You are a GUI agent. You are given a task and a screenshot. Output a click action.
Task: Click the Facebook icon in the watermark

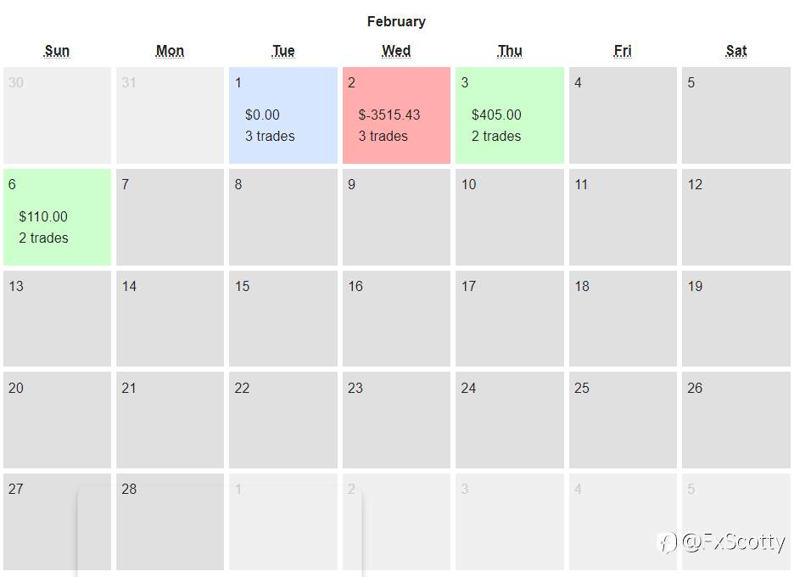point(667,542)
